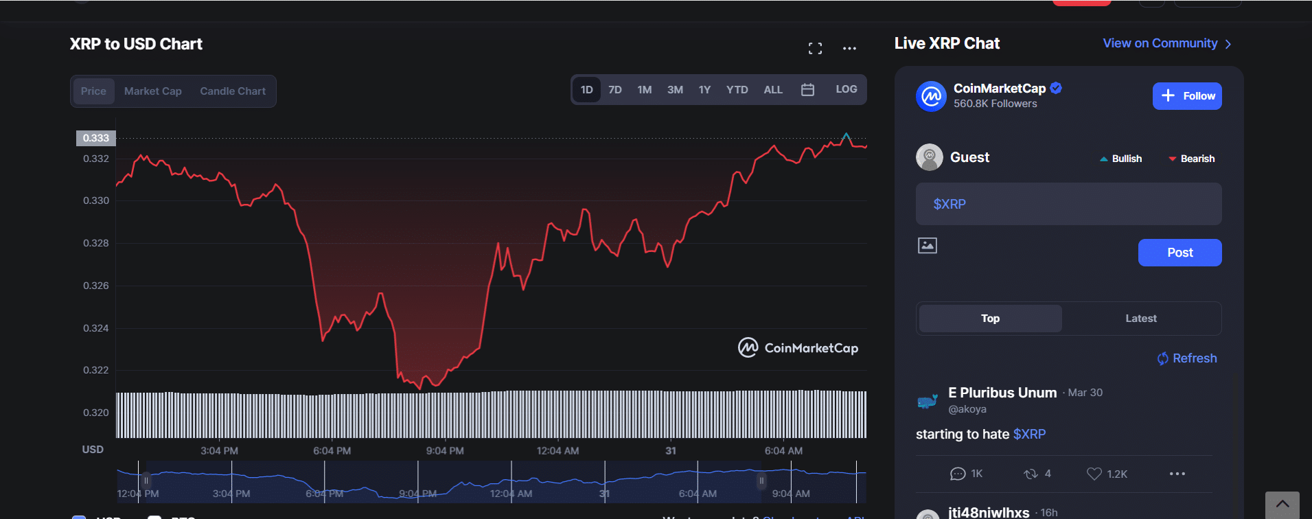
Task: Toggle LOG scale on chart
Action: point(847,89)
